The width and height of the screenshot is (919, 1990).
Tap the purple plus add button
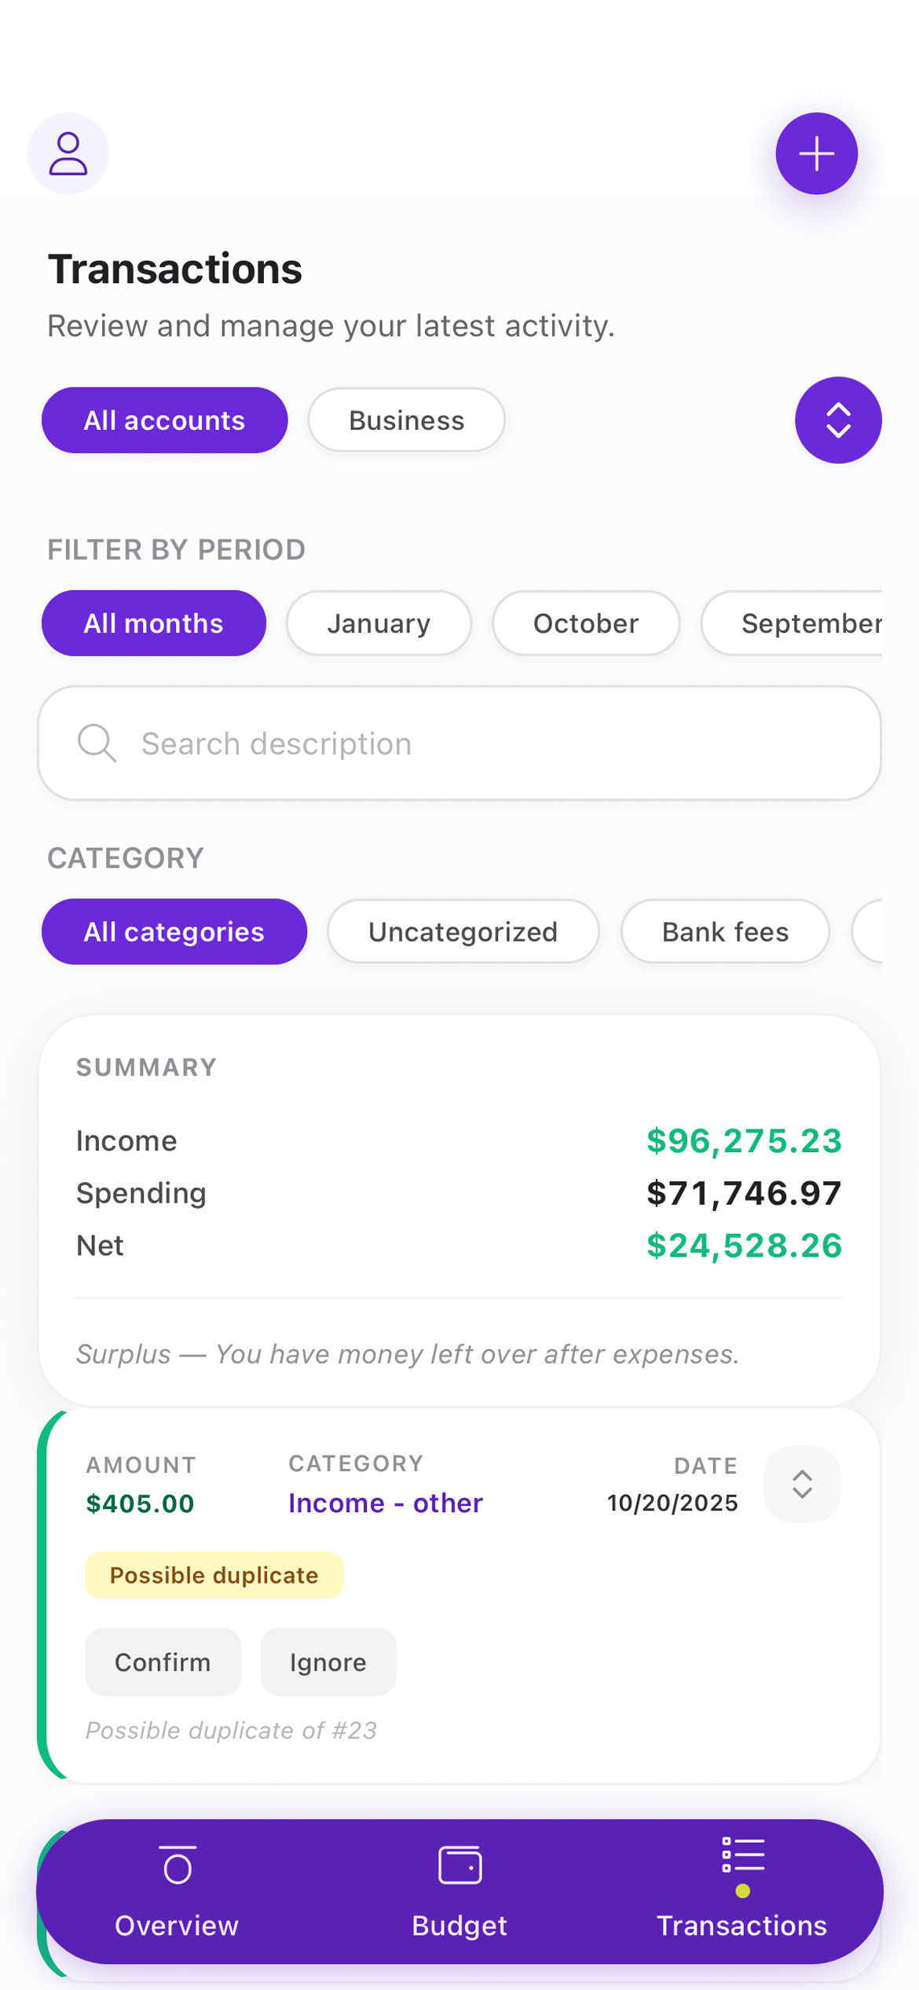[x=816, y=153]
